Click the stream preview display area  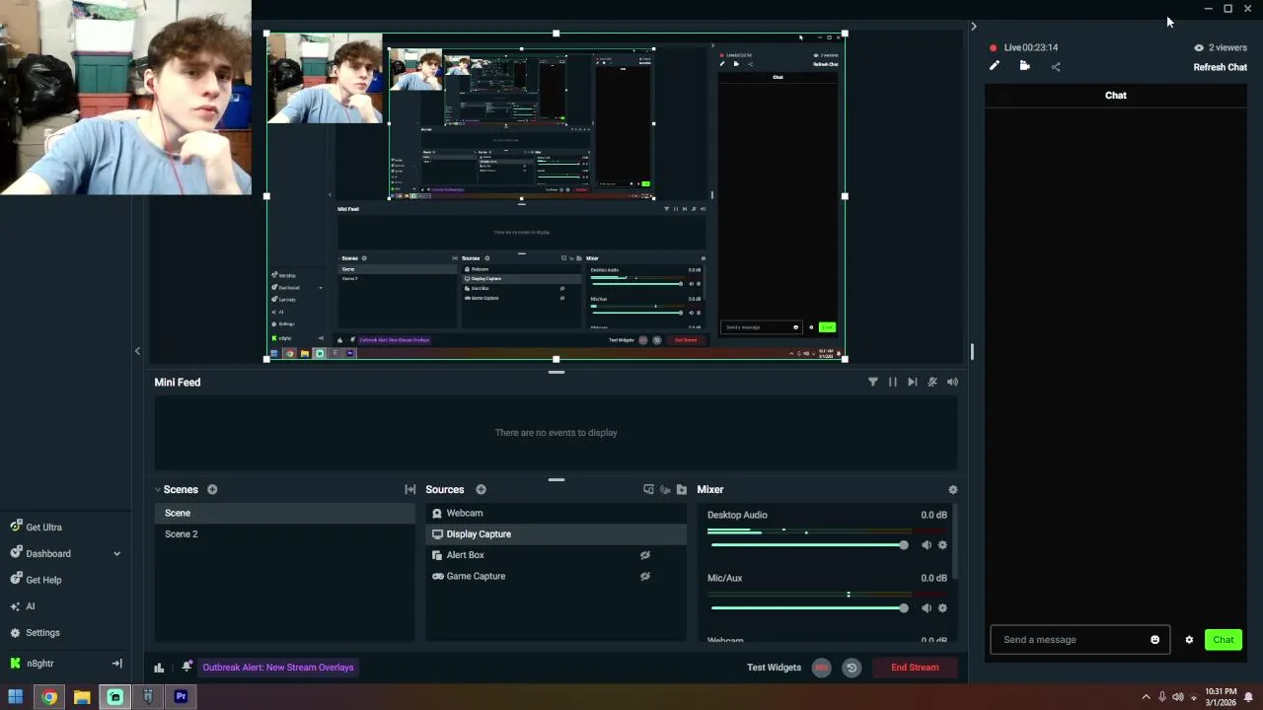pos(556,197)
